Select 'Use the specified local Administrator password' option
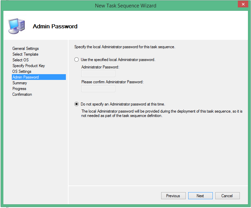The image size is (251, 208). (x=77, y=60)
